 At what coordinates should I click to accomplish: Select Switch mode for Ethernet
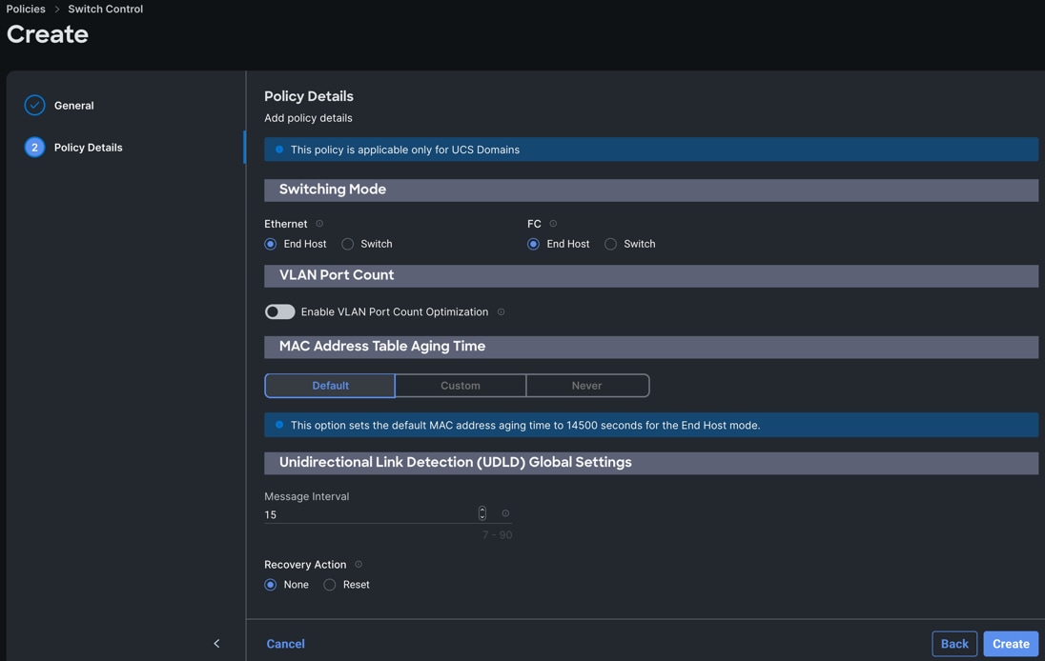[348, 245]
